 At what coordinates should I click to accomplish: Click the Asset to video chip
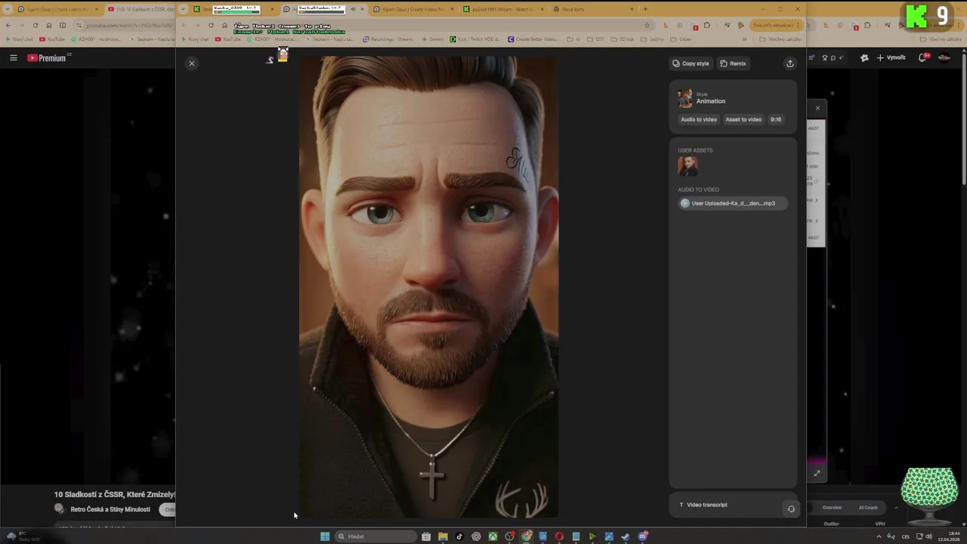point(743,119)
